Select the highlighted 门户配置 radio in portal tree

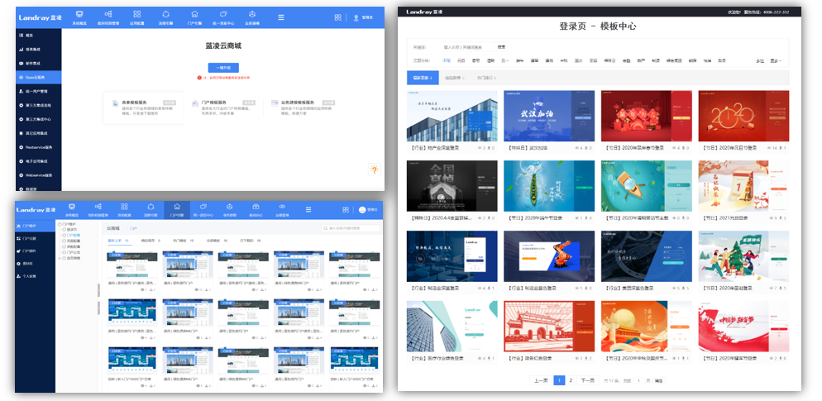(x=64, y=236)
